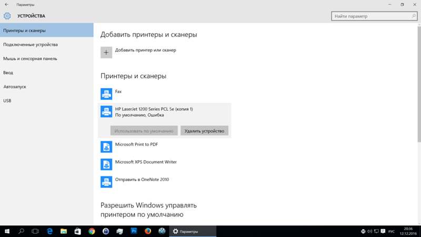421x237 pixels.
Task: Click Использовать по умолчанию button
Action: pyautogui.click(x=144, y=131)
